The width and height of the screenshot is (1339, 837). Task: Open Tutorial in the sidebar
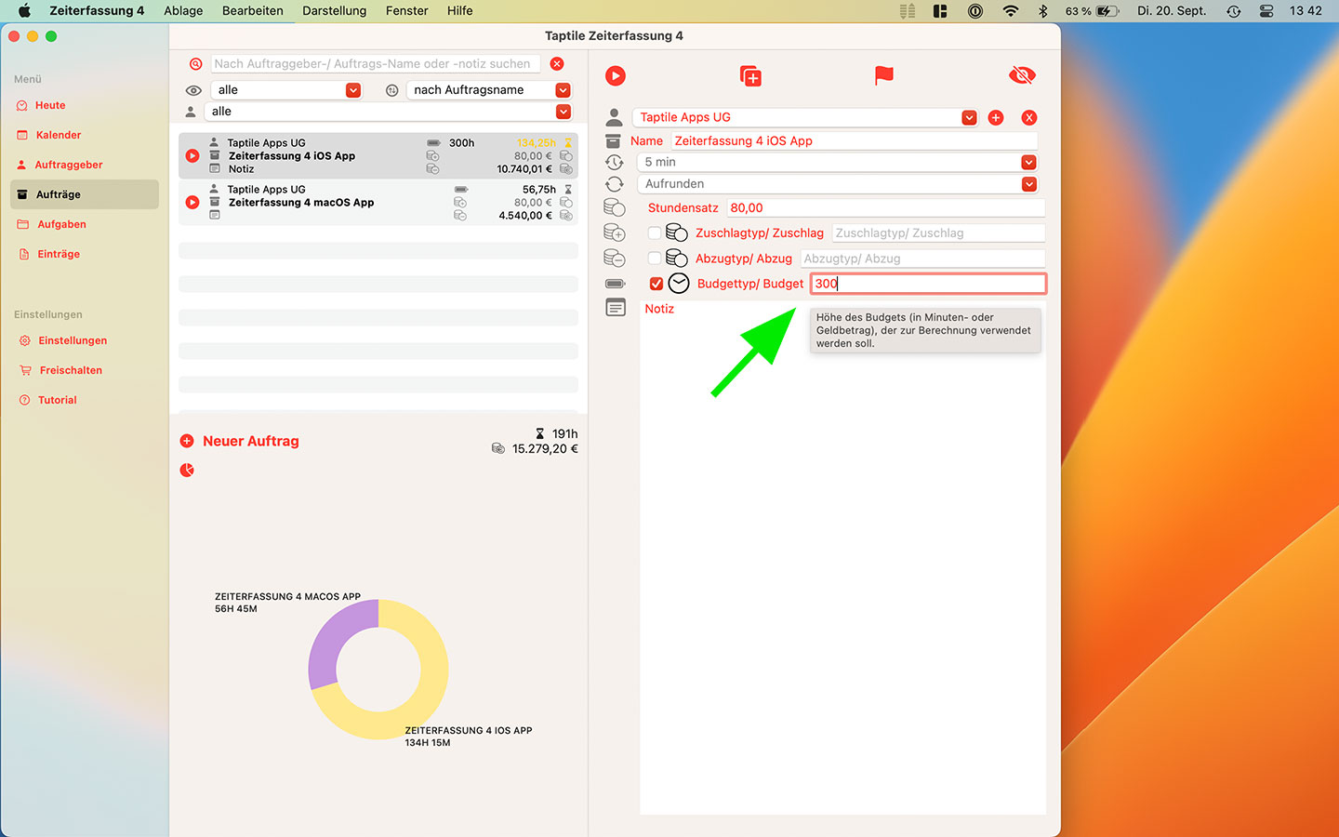click(57, 400)
